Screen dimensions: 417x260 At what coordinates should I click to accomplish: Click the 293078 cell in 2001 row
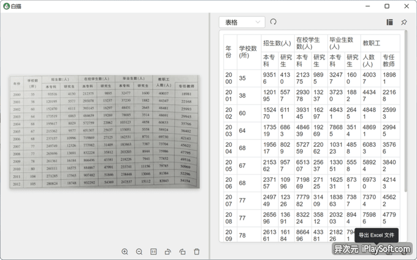(303, 96)
